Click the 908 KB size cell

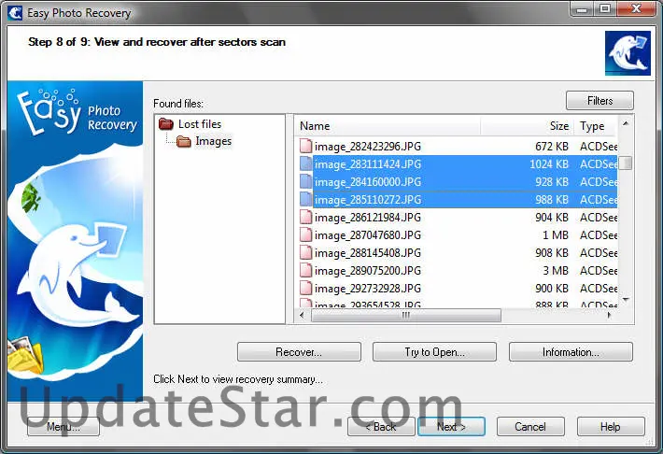(x=552, y=253)
